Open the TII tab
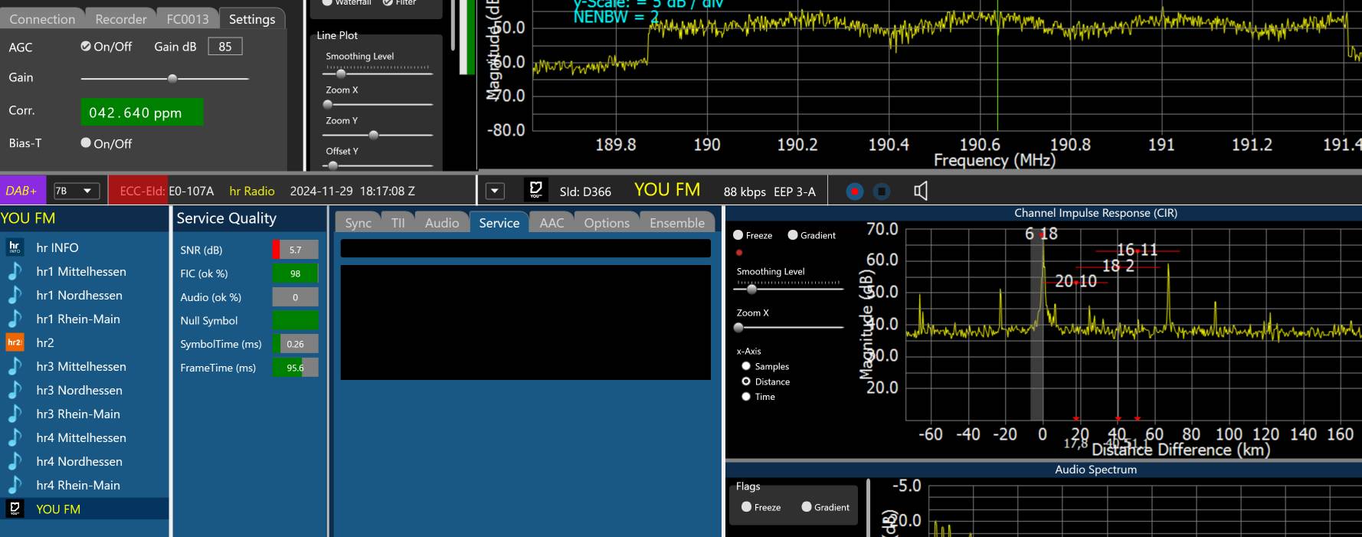Viewport: 1362px width, 537px height. (x=398, y=223)
